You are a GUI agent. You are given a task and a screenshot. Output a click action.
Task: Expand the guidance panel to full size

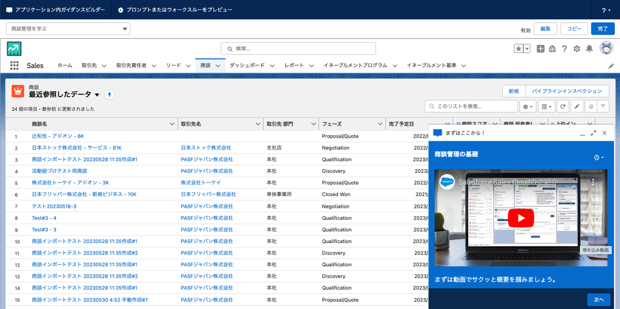tap(593, 133)
